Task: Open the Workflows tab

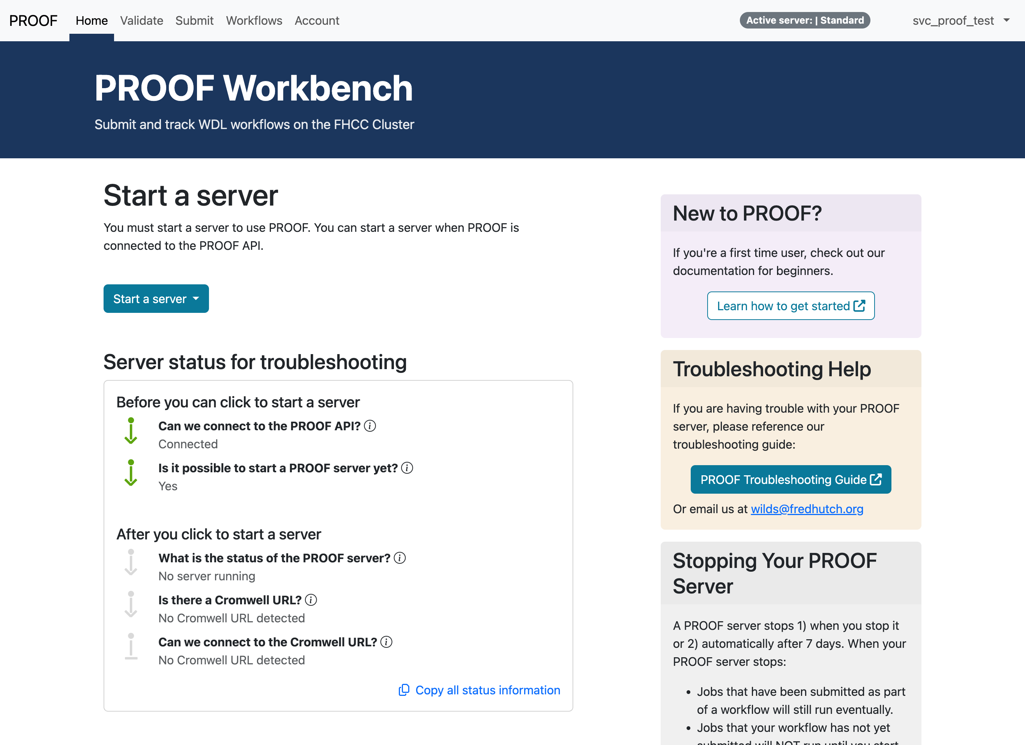Action: pos(254,21)
